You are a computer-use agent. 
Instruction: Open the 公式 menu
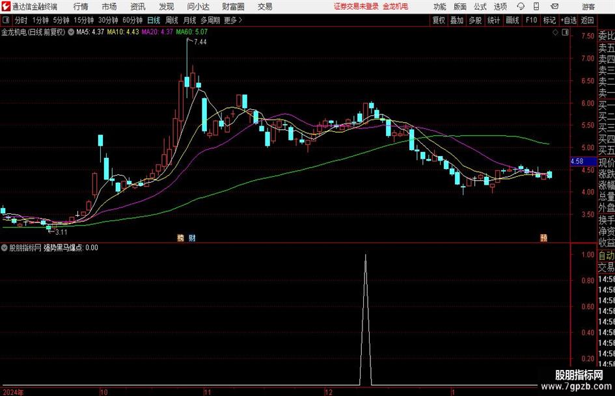click(x=480, y=7)
